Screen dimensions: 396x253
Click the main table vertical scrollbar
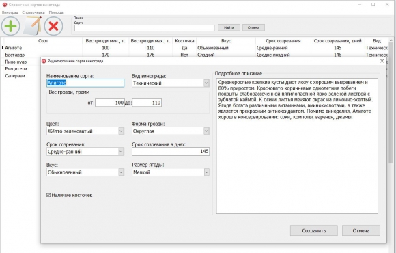(x=391, y=101)
